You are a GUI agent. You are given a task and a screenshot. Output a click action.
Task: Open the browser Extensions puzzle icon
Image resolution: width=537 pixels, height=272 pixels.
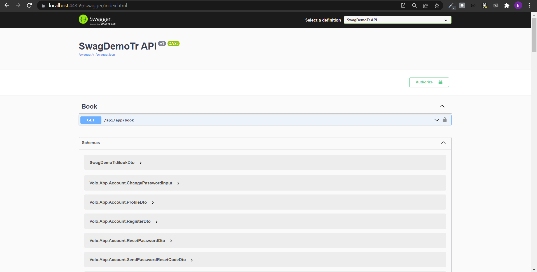pyautogui.click(x=507, y=5)
